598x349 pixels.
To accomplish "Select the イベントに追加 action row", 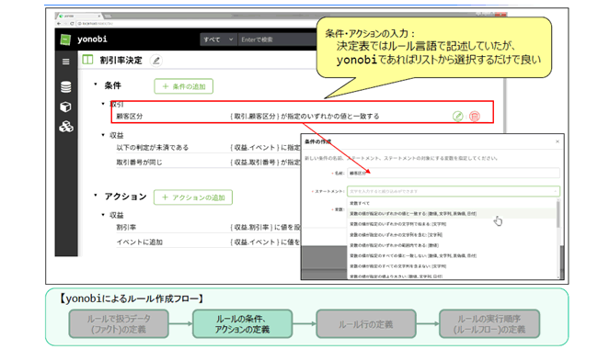I will click(x=208, y=242).
